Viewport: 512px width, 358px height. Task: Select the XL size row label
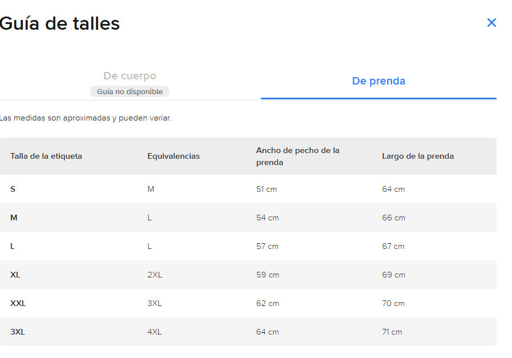(15, 275)
